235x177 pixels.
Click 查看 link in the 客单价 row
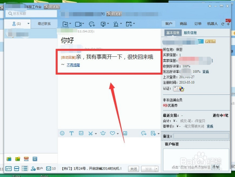pyautogui.click(x=210, y=126)
